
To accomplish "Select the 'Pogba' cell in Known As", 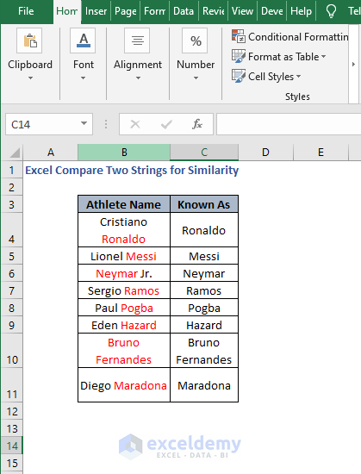I will [204, 308].
